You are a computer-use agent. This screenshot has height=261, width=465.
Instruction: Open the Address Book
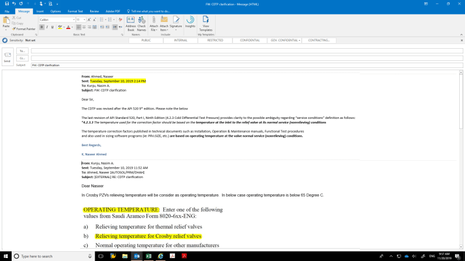coord(130,24)
